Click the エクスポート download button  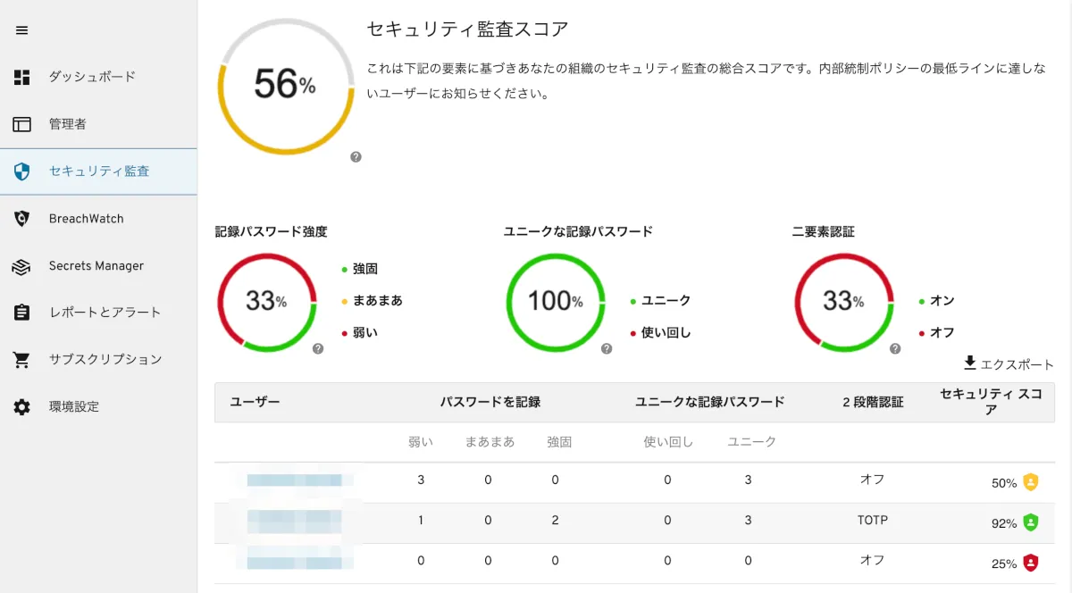click(1009, 364)
